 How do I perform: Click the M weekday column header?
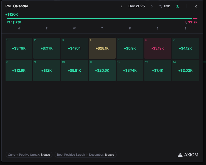(19, 28)
